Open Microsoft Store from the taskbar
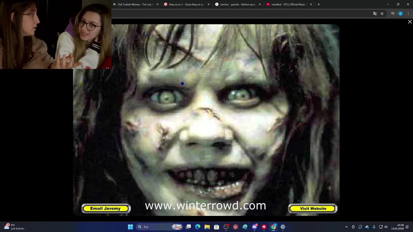The height and width of the screenshot is (232, 413). coord(217,227)
